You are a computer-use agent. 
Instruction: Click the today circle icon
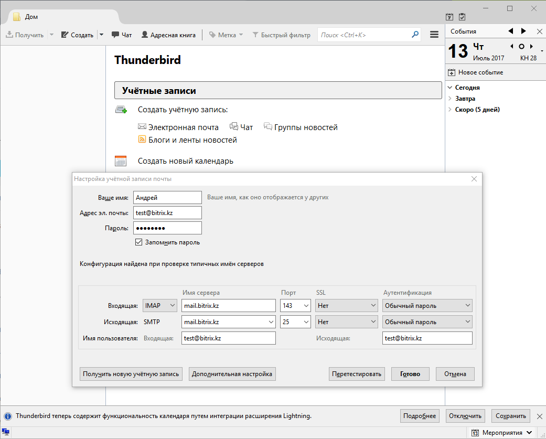pyautogui.click(x=521, y=46)
